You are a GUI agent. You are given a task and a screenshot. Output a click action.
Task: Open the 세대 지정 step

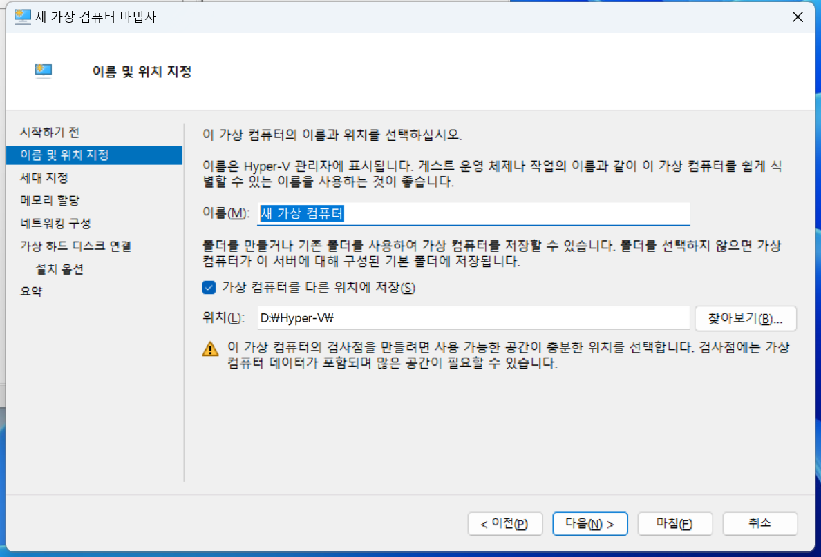pyautogui.click(x=44, y=178)
